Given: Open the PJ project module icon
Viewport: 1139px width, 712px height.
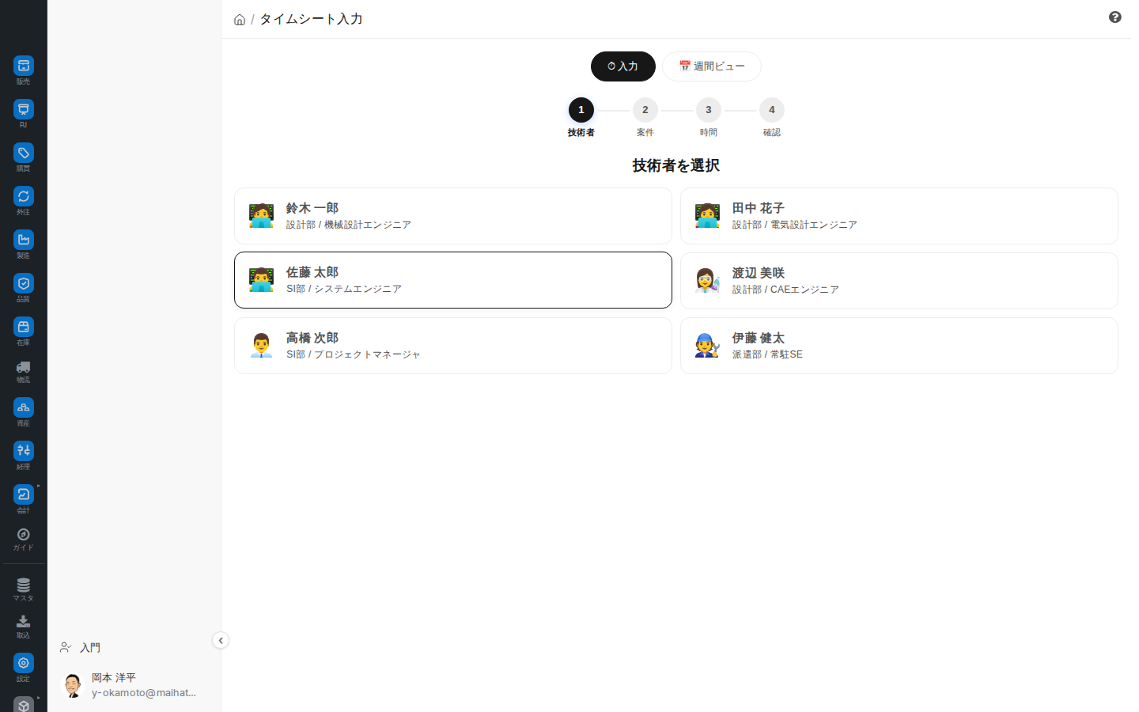Looking at the screenshot, I should tap(24, 109).
